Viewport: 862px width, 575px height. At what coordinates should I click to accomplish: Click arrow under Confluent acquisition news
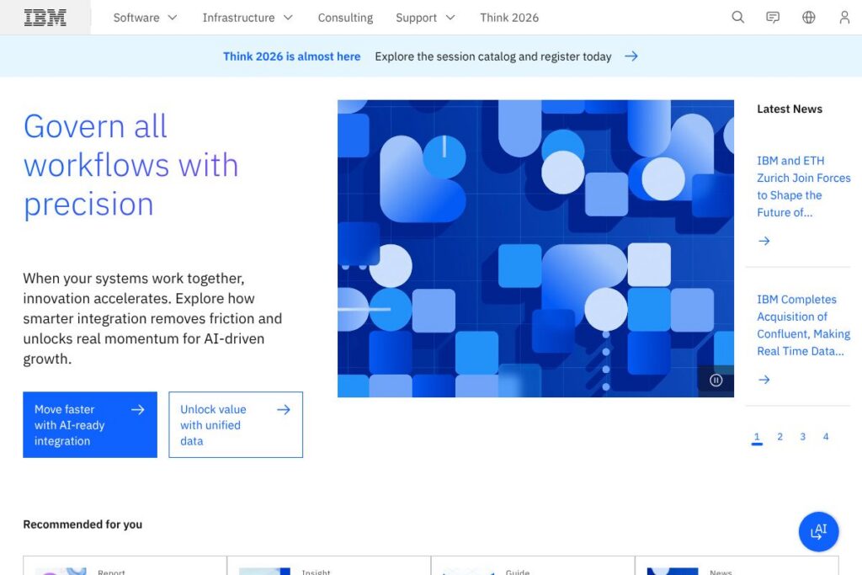[764, 380]
